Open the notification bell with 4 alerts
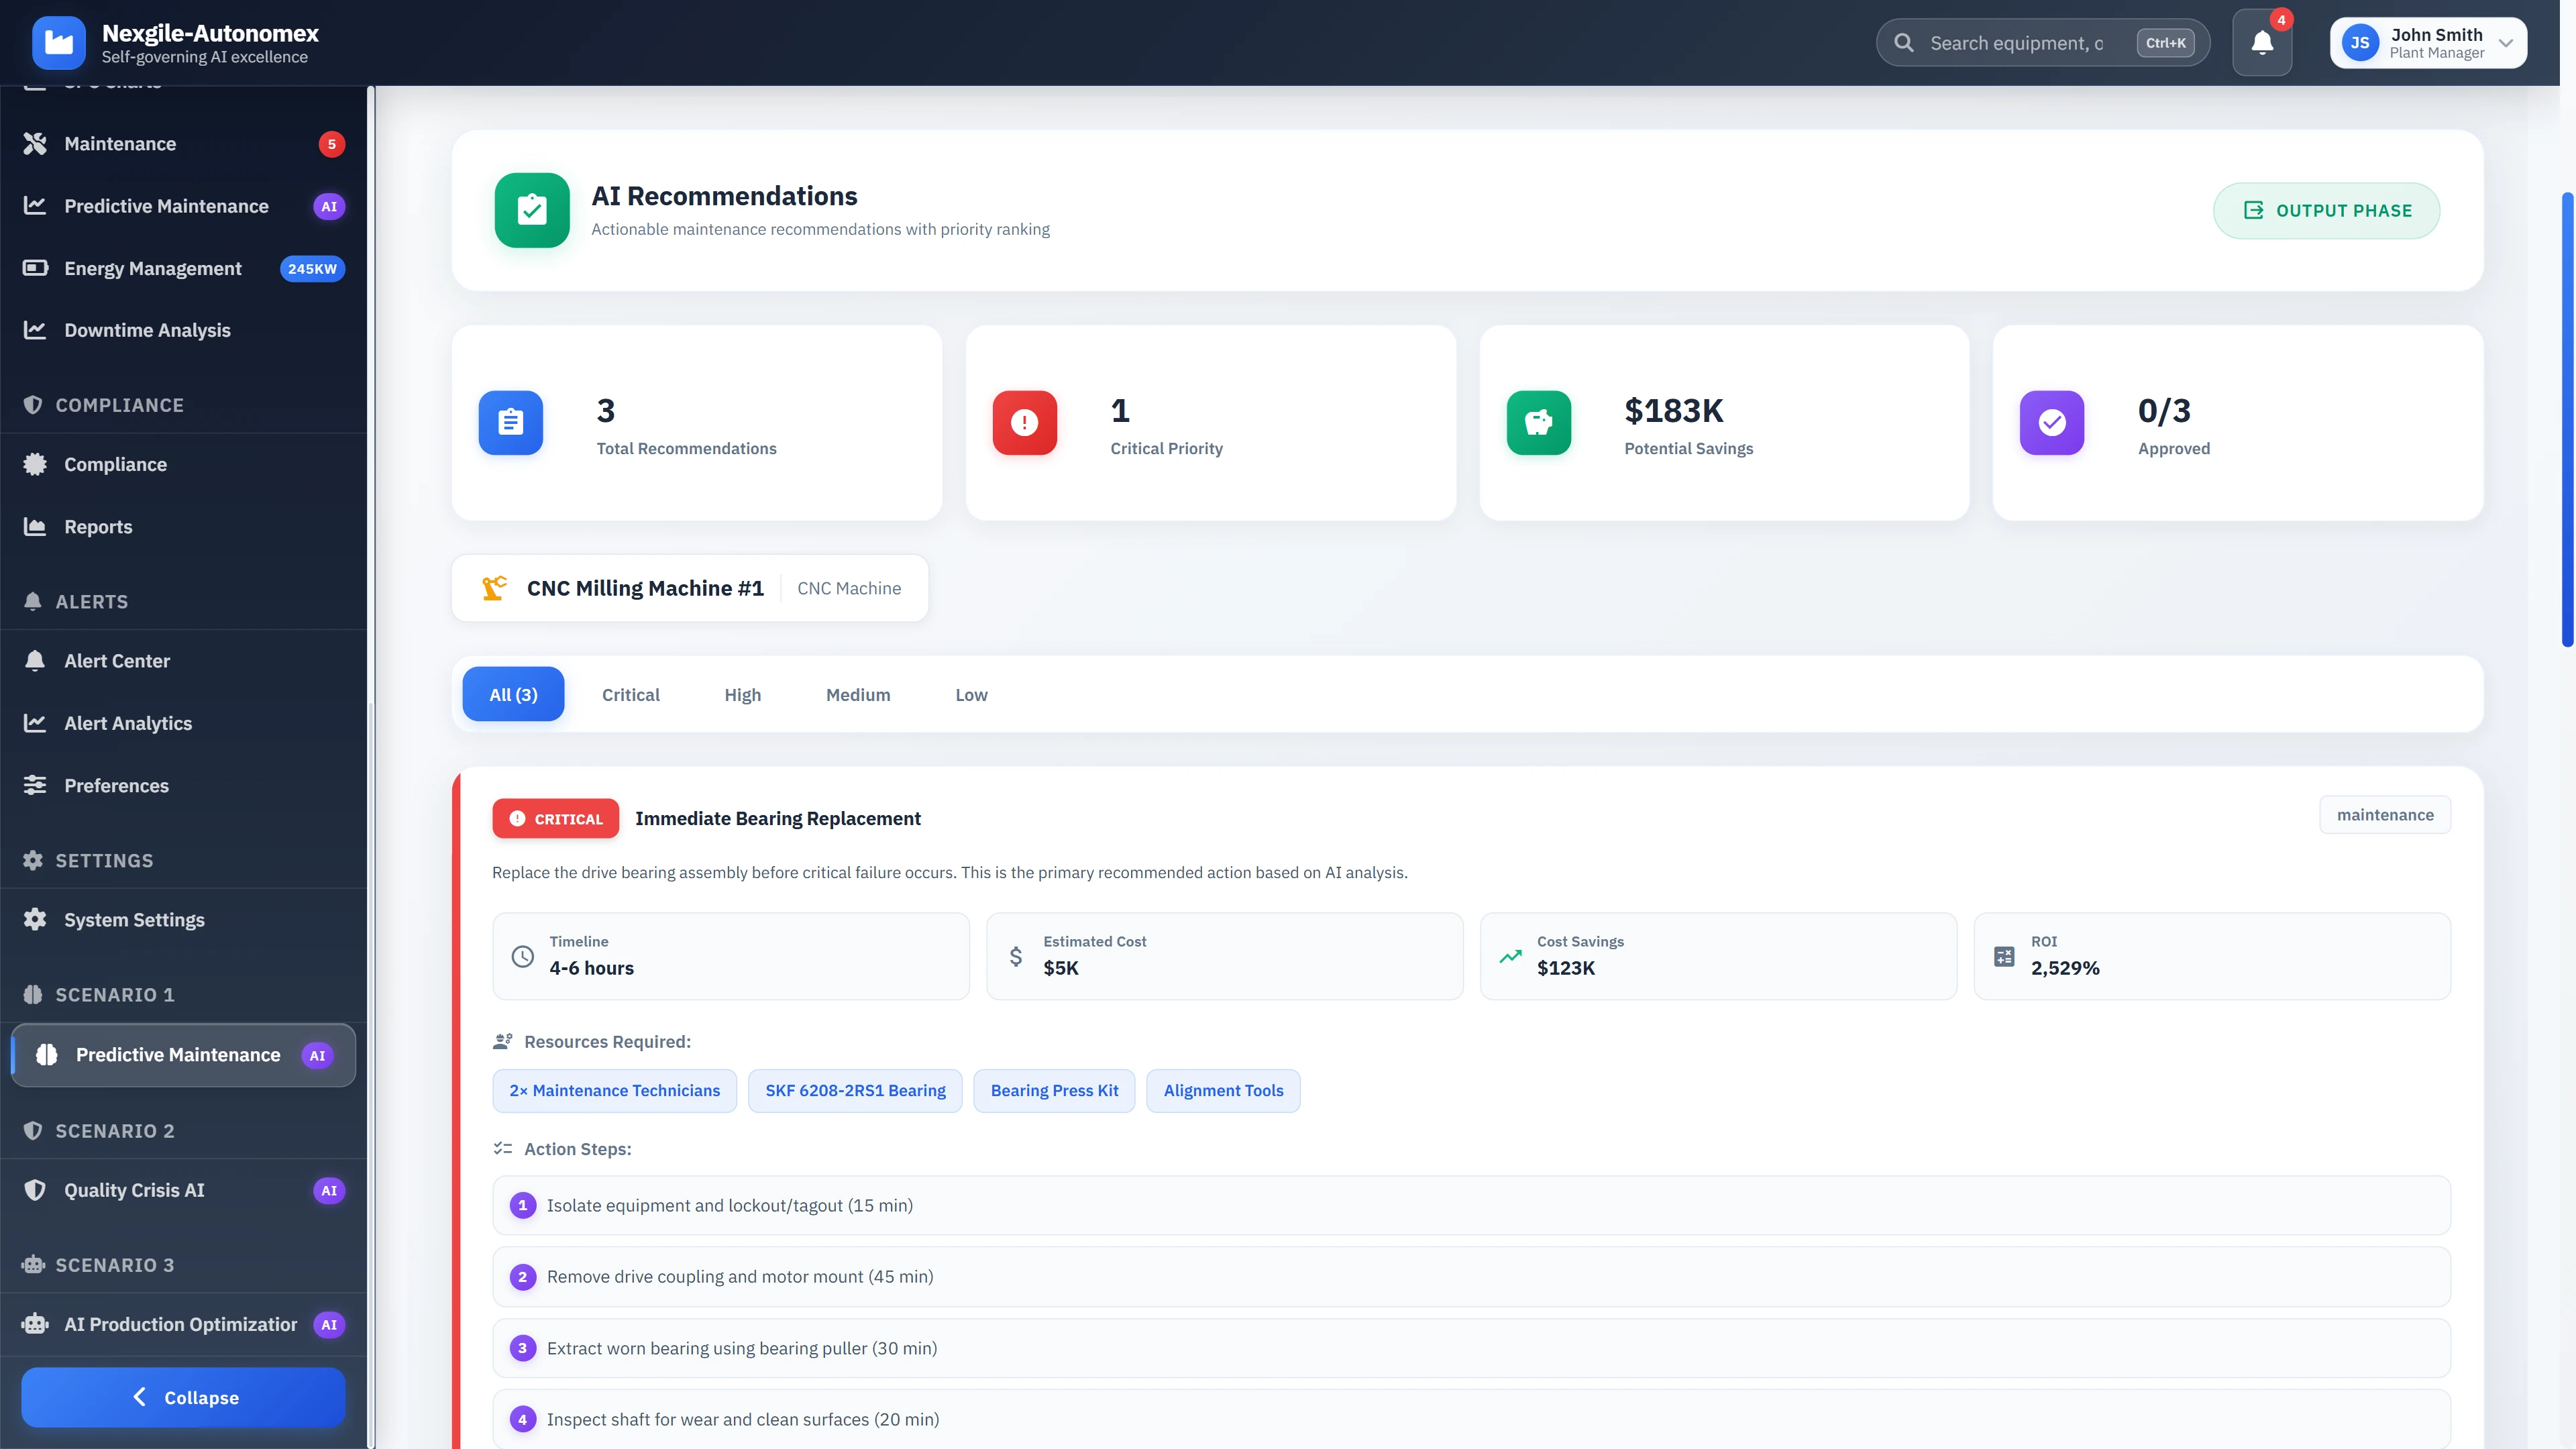This screenshot has width=2576, height=1449. [2262, 42]
